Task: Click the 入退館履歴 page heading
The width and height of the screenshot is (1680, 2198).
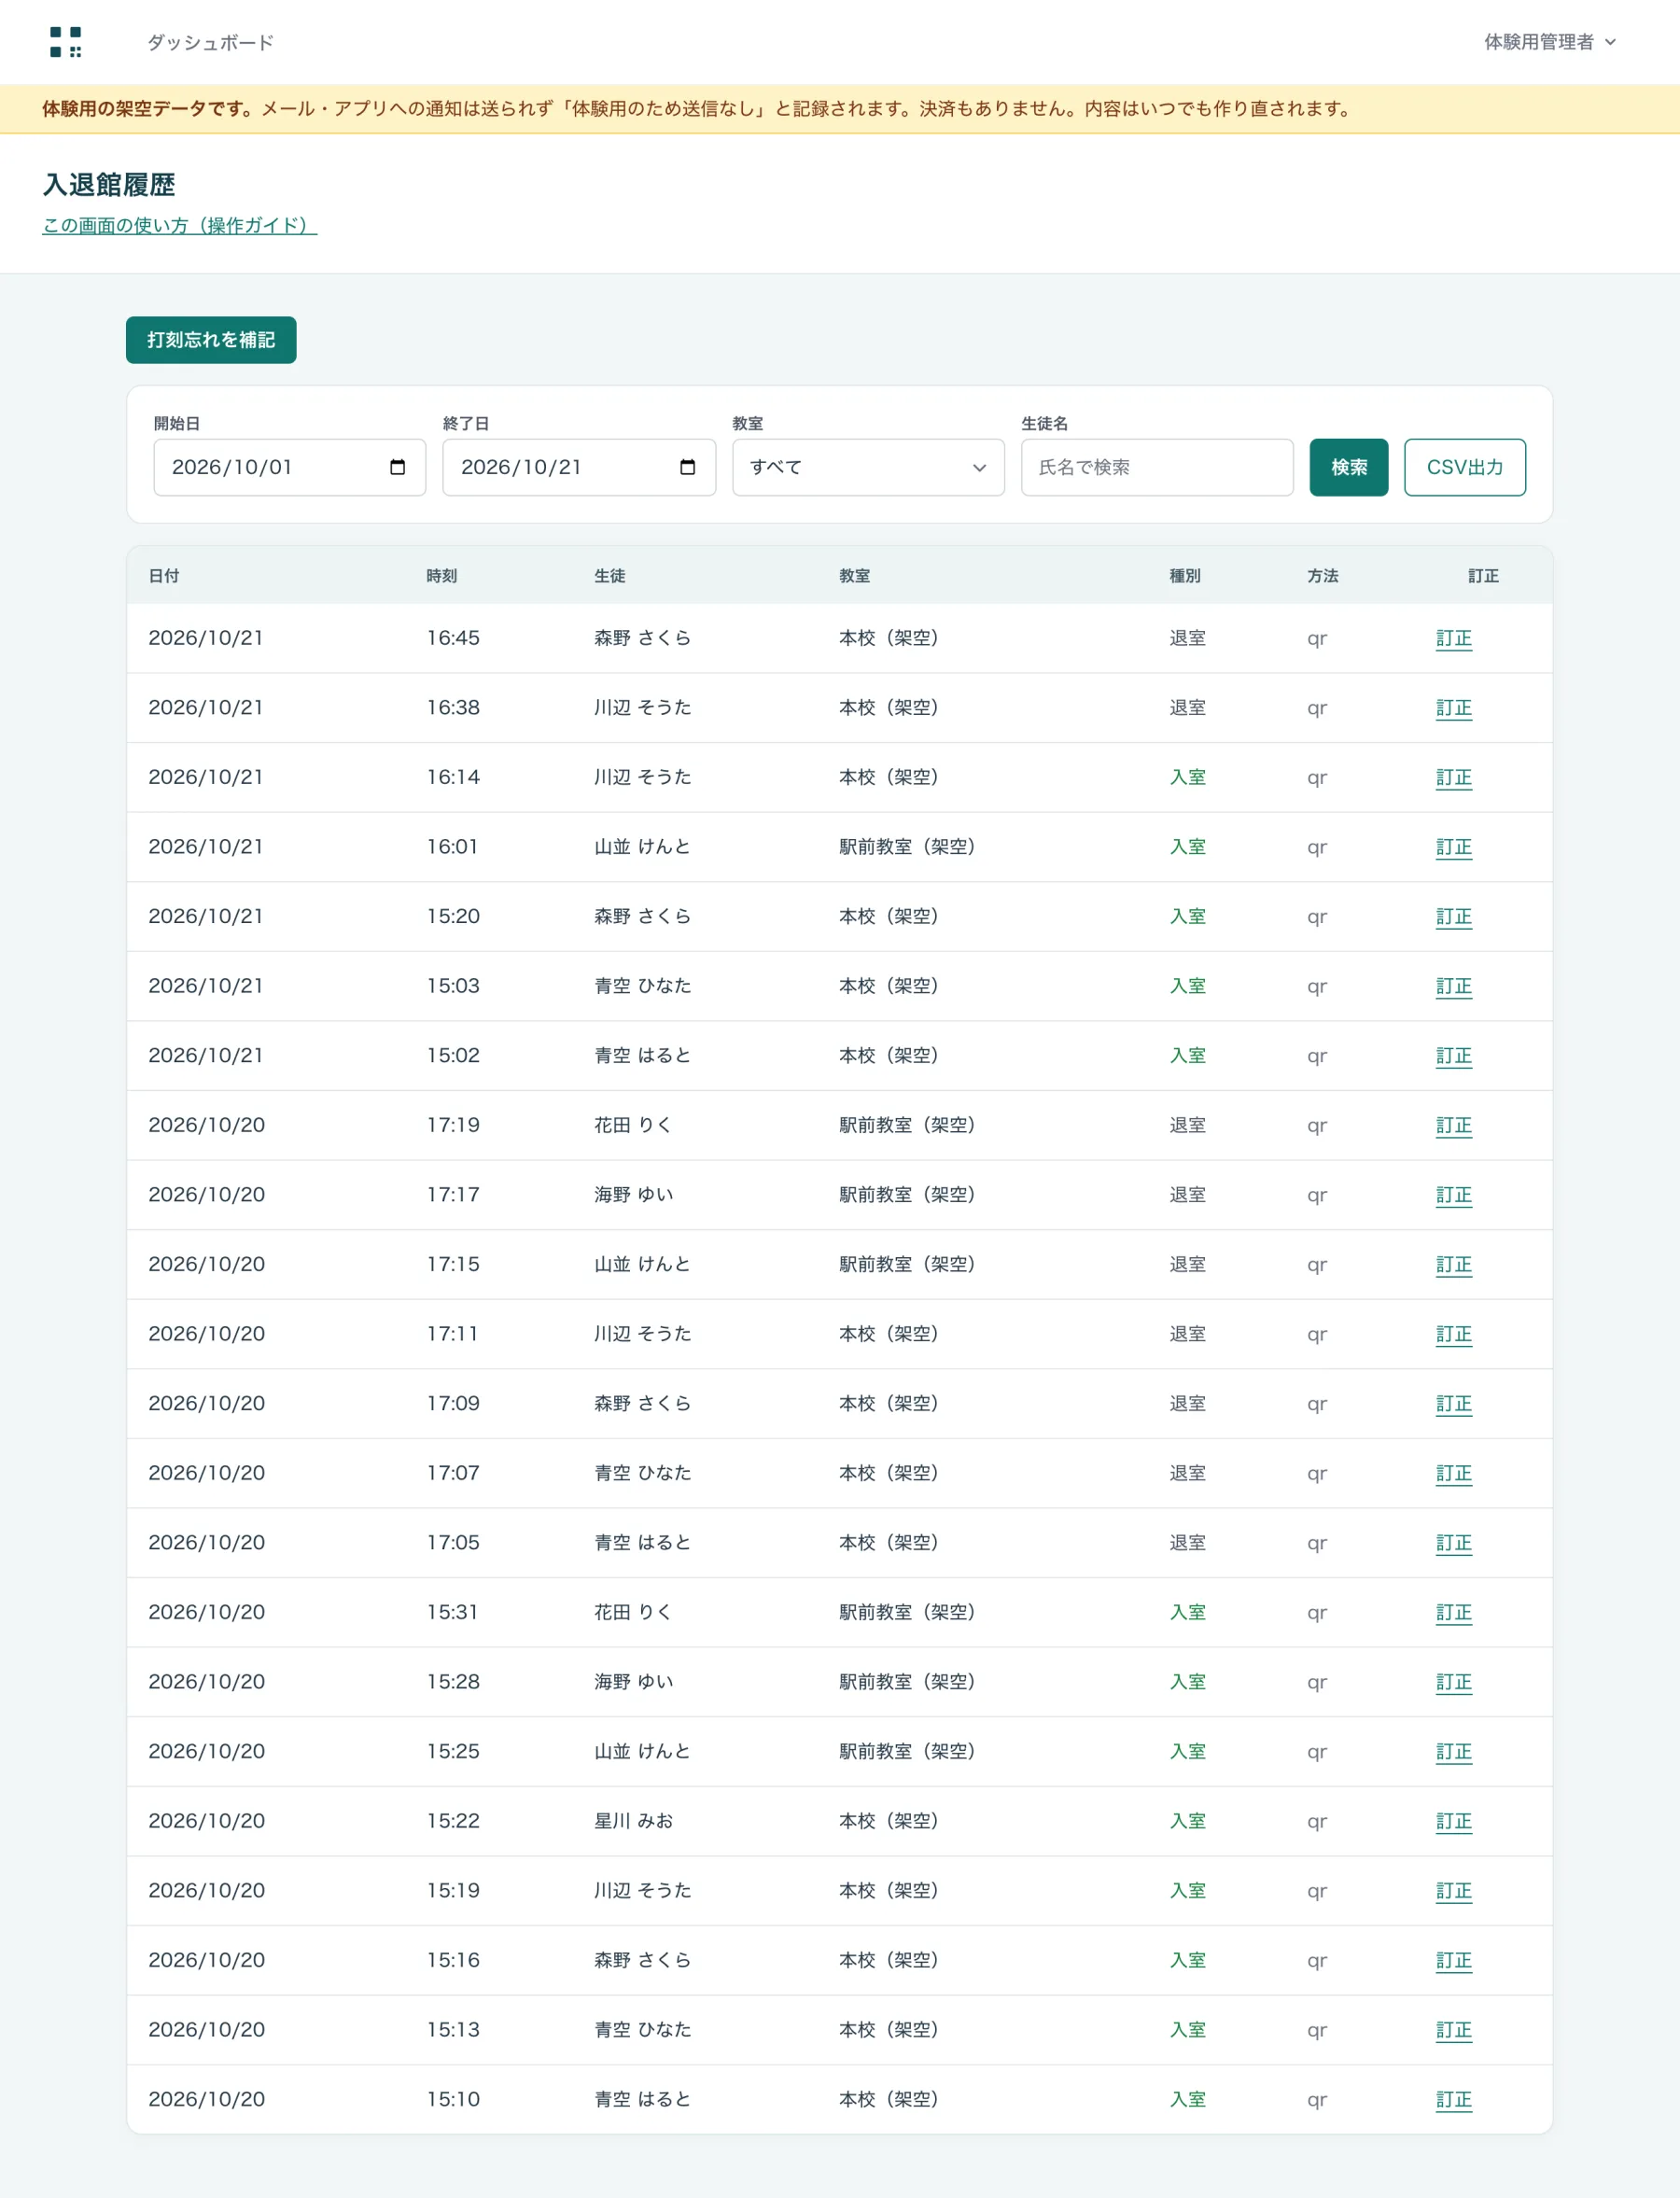Action: (109, 184)
